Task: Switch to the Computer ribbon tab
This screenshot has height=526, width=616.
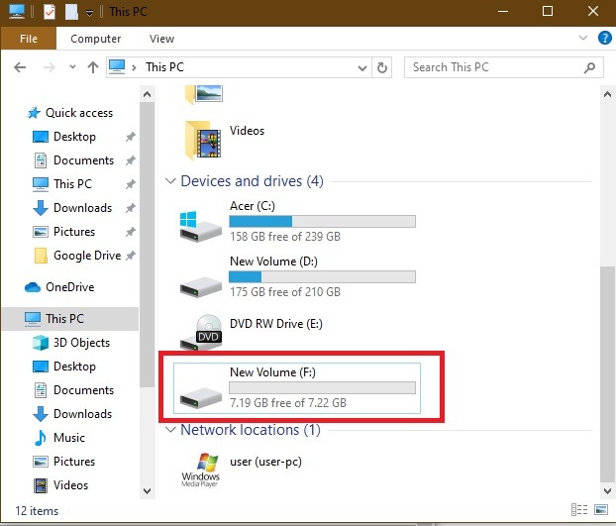Action: (x=96, y=39)
